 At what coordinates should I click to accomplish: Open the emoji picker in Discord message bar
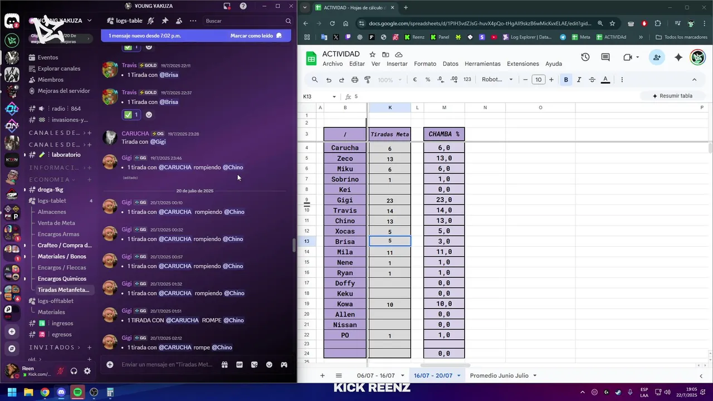pos(269,365)
